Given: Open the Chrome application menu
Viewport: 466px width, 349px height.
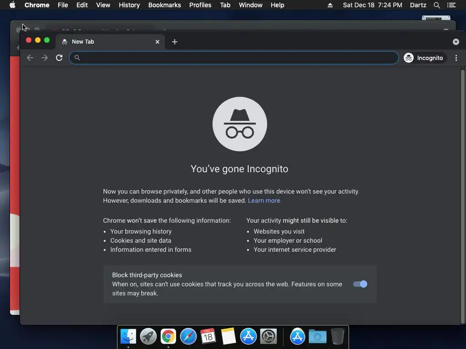Looking at the screenshot, I should (37, 5).
